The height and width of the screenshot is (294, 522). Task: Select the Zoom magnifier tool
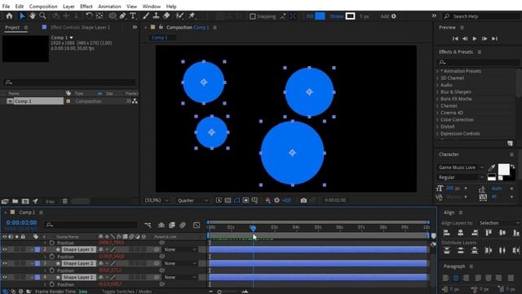(42, 16)
